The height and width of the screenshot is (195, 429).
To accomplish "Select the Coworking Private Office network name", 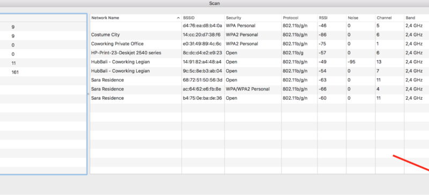I will [117, 44].
